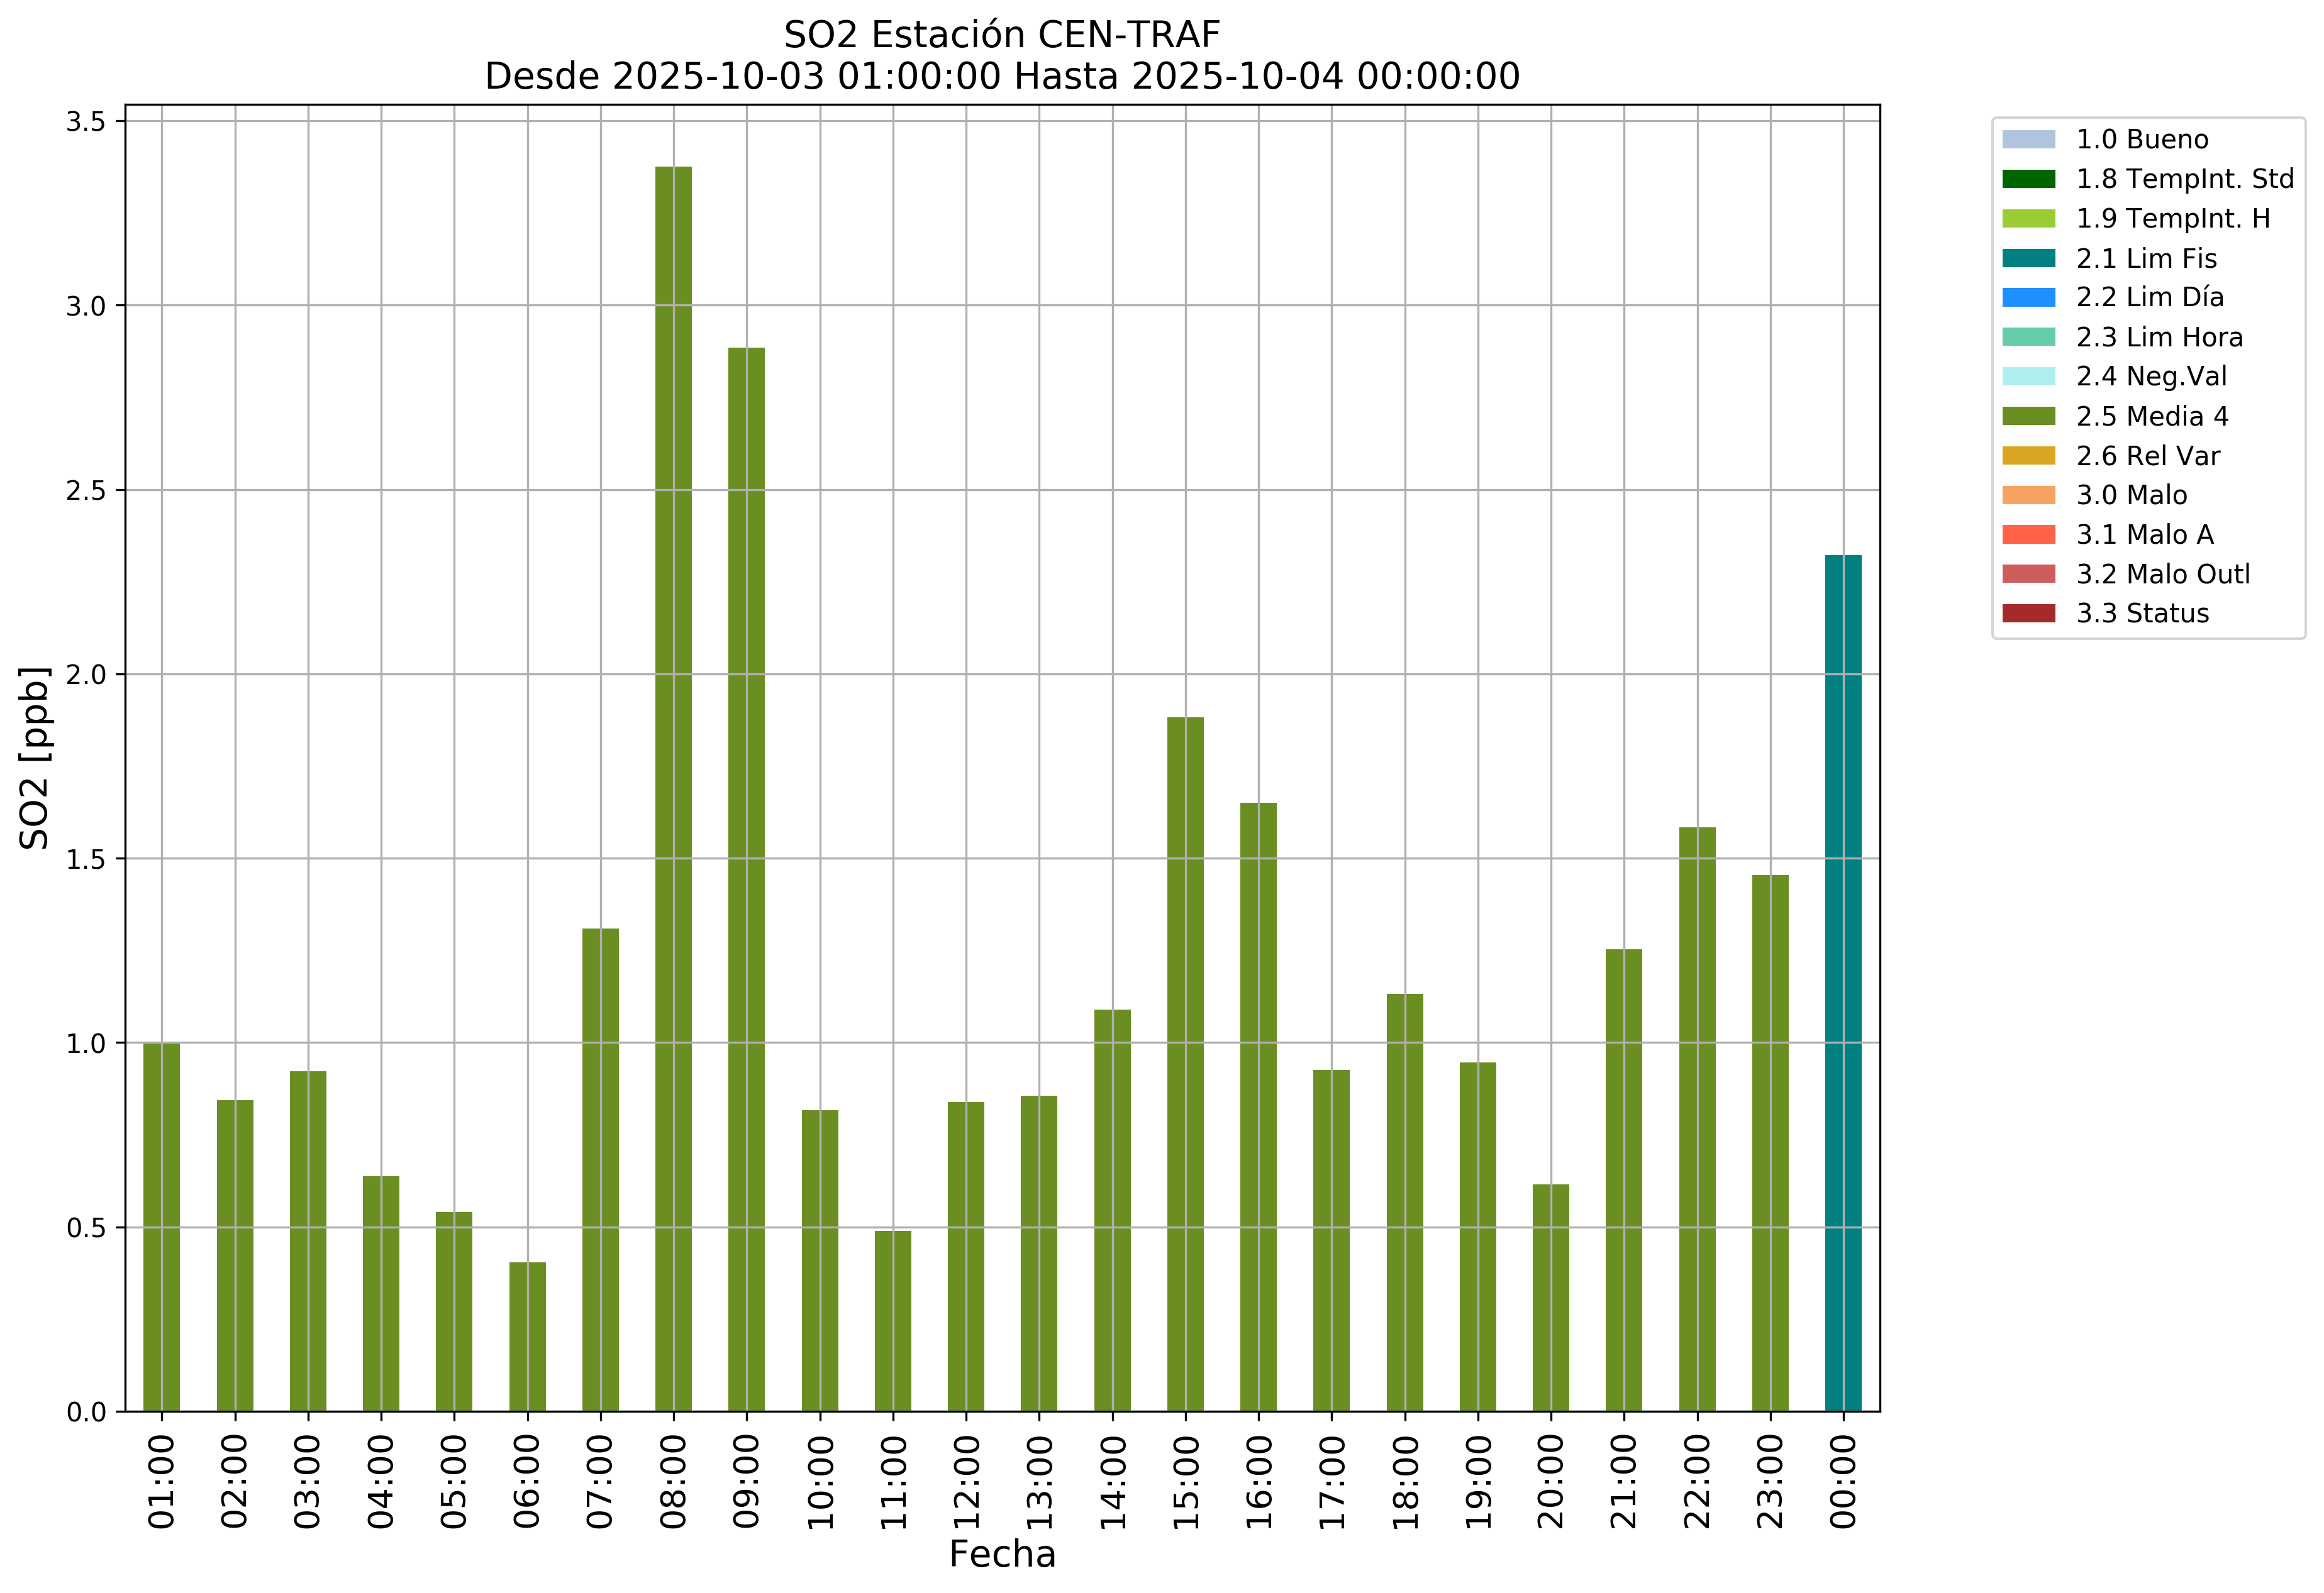Click the tallest bar at 08:00

point(673,790)
